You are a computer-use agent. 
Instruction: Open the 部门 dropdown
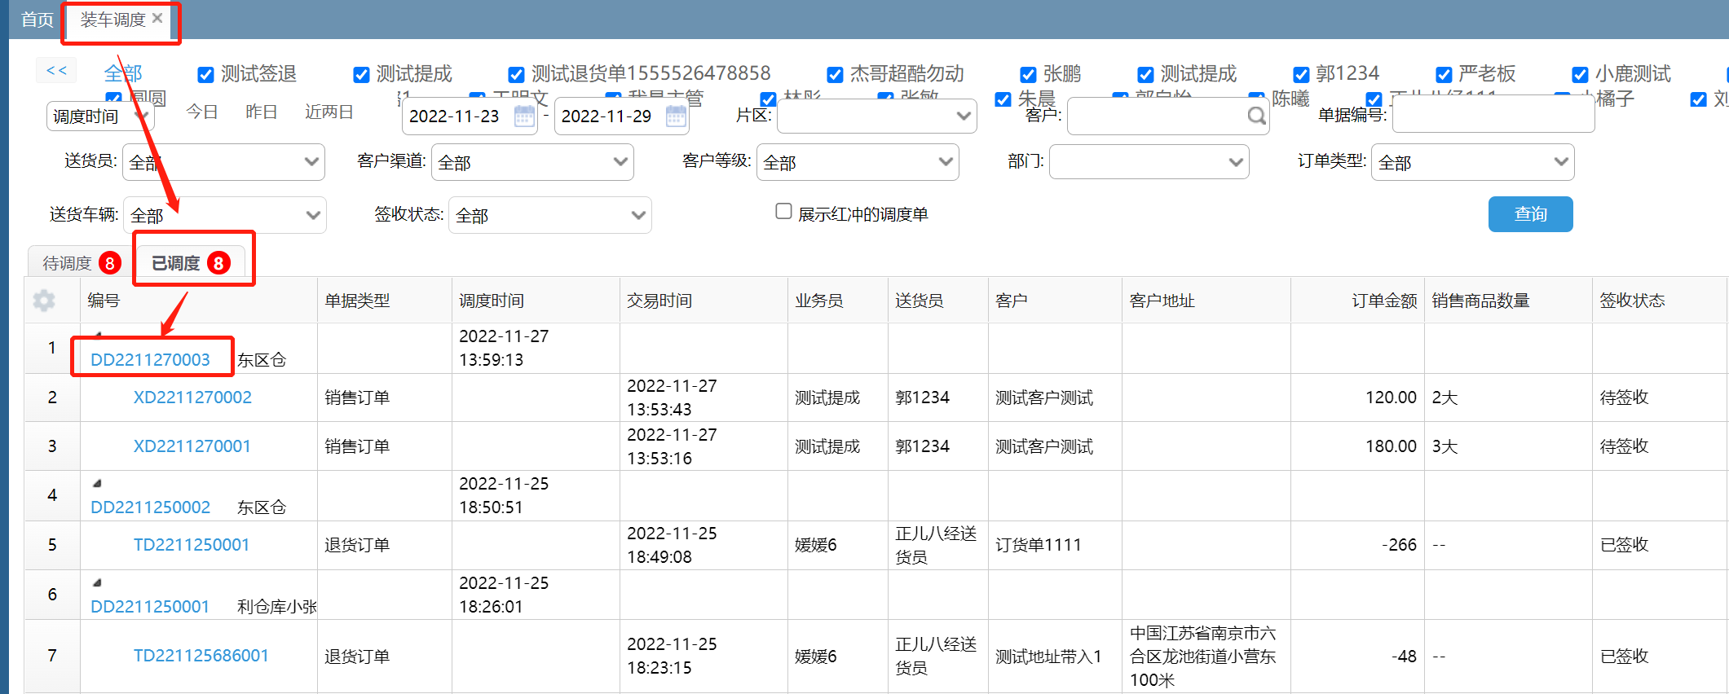click(x=1149, y=161)
